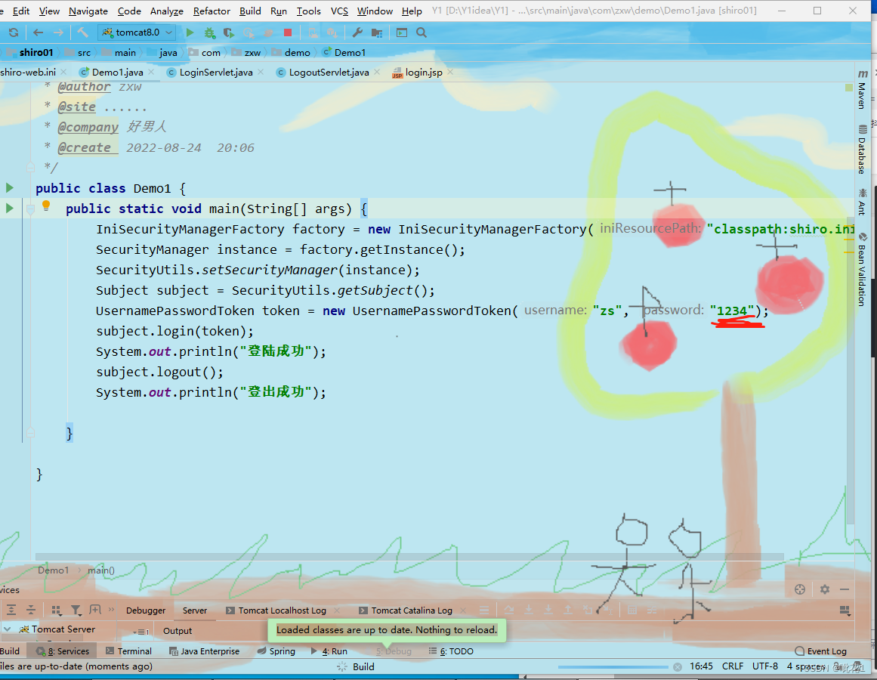Toggle the Spring tool window
Viewport: 877px width, 680px height.
[276, 651]
